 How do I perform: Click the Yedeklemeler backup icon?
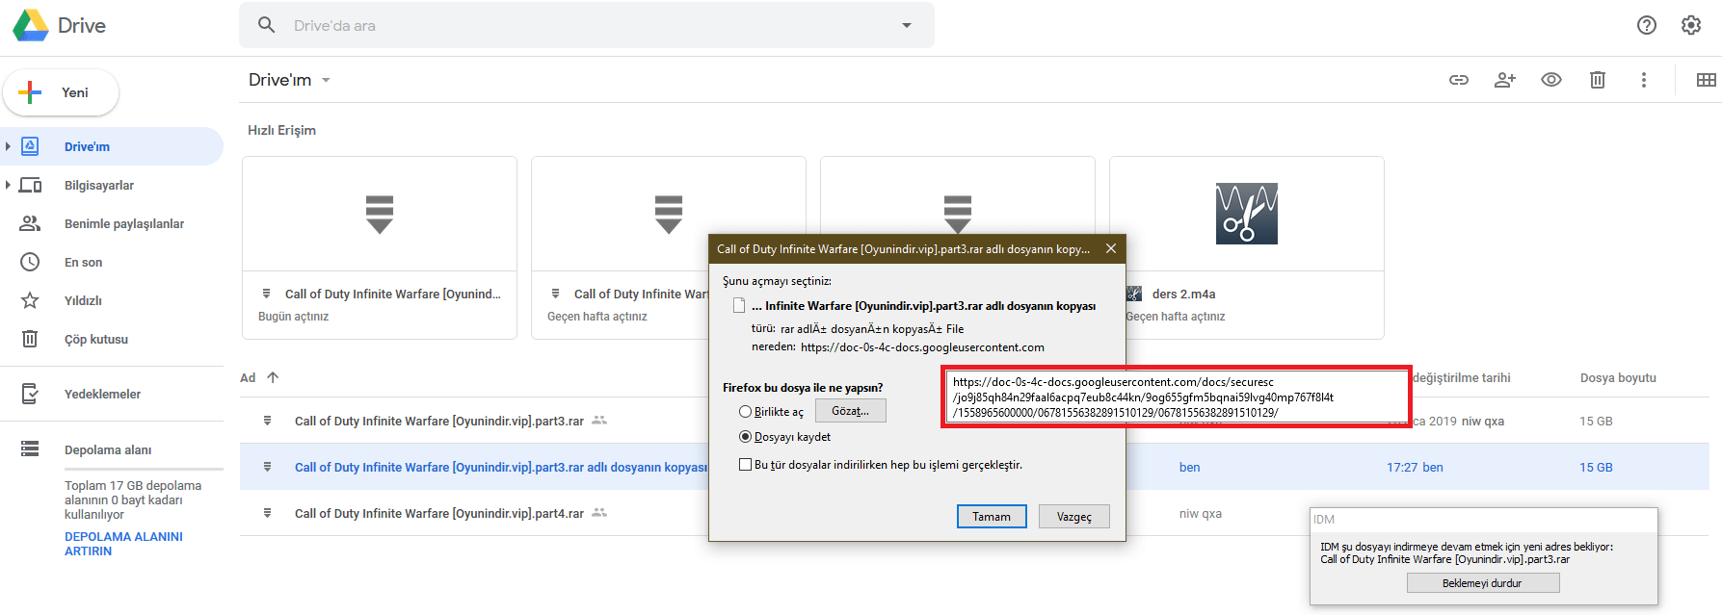[x=30, y=394]
